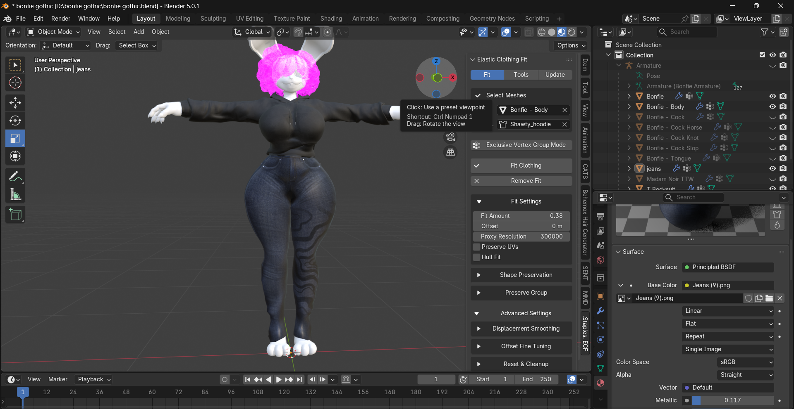This screenshot has height=409, width=794.
Task: Select the Add Cube tool
Action: click(x=15, y=215)
